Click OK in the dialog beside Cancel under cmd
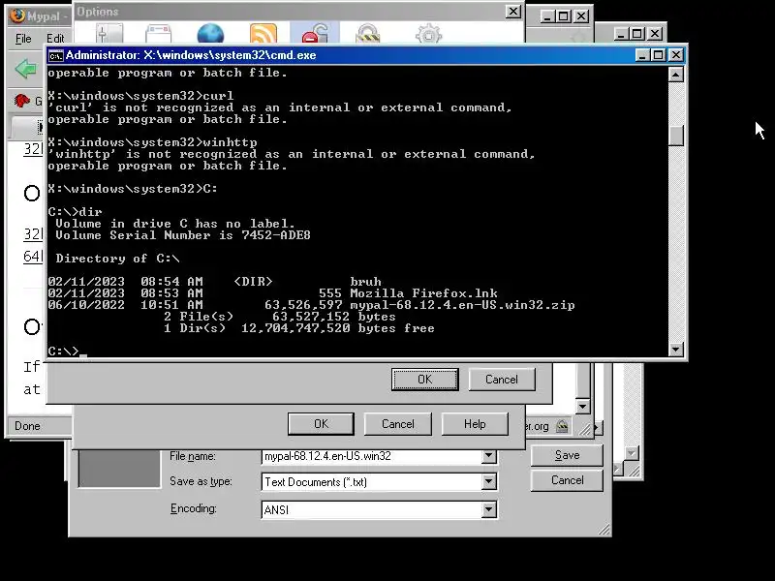This screenshot has width=775, height=581. pos(425,380)
